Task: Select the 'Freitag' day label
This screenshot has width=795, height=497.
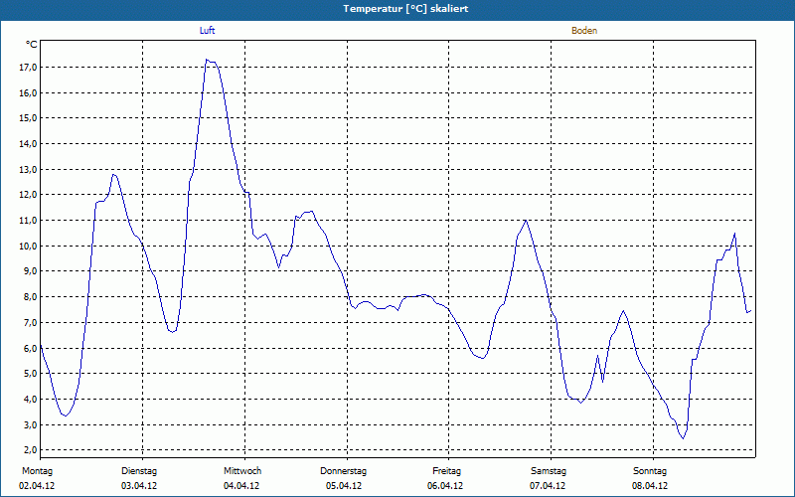Action: pos(446,471)
